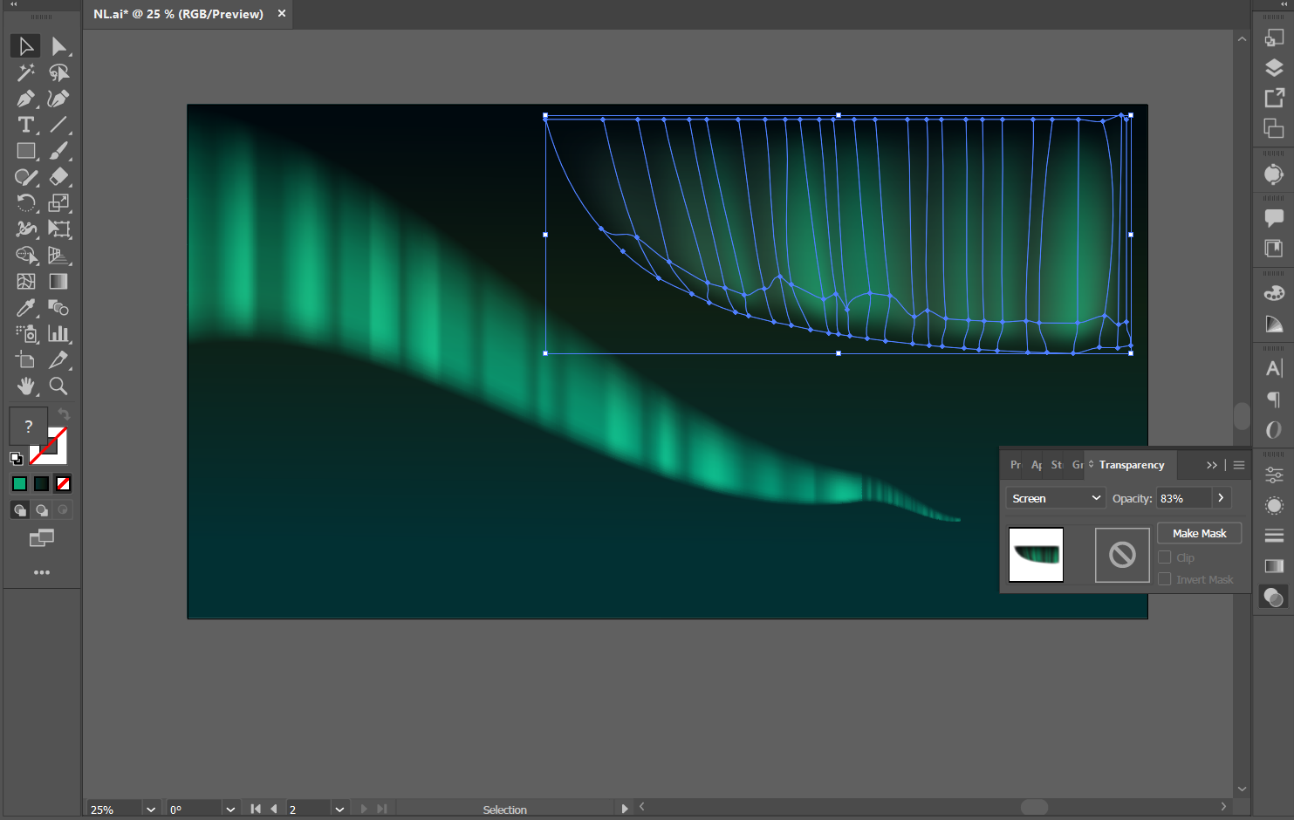The image size is (1294, 820).
Task: Expand the Opacity slider arrow
Action: click(1221, 498)
